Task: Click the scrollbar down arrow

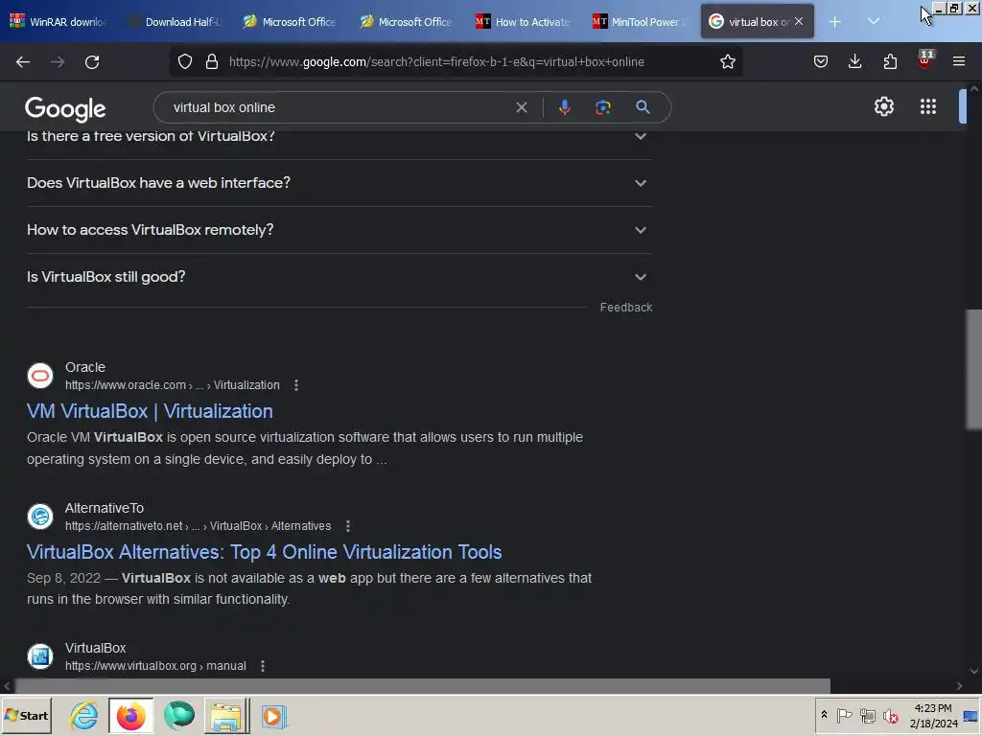Action: [x=974, y=671]
